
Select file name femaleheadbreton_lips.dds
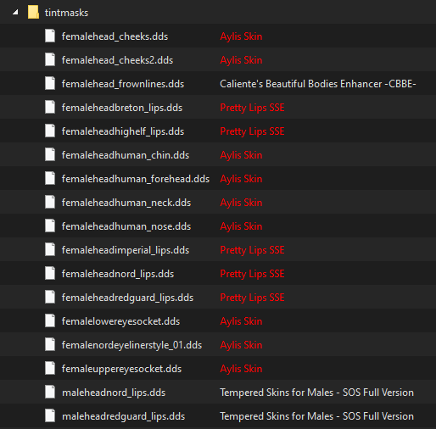click(122, 108)
